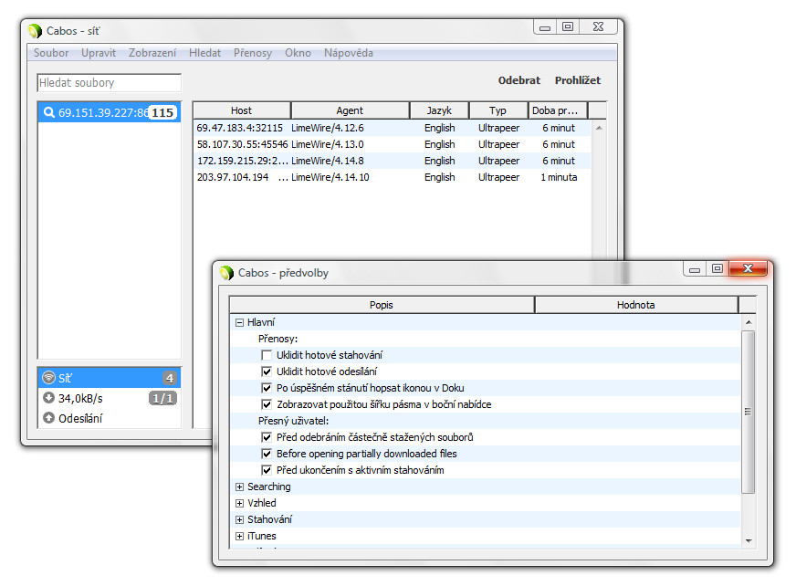Sort by the Agent column header
The height and width of the screenshot is (586, 796).
click(350, 110)
